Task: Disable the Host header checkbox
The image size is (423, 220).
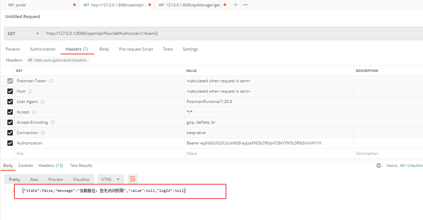Action: (x=10, y=91)
